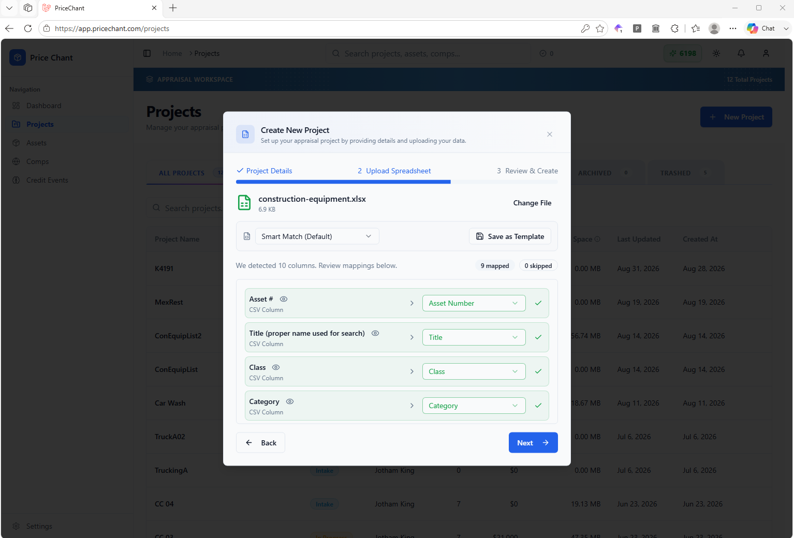Open Dashboard from the sidebar

pyautogui.click(x=43, y=106)
